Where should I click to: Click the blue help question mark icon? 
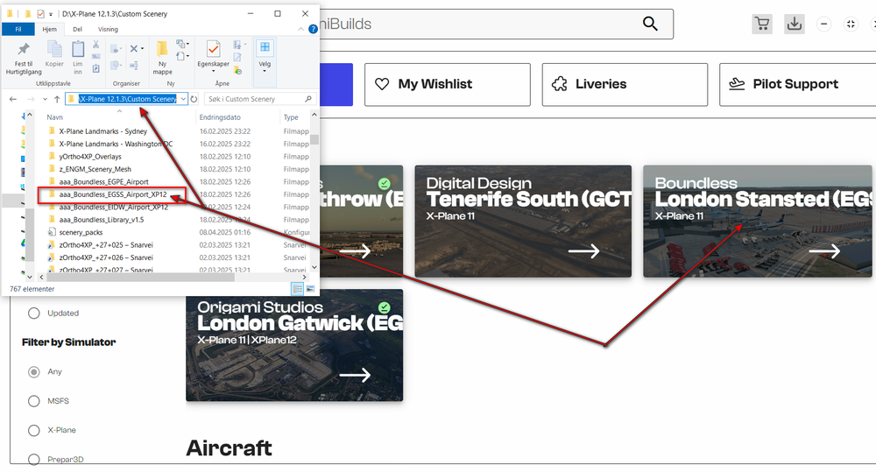(x=313, y=29)
